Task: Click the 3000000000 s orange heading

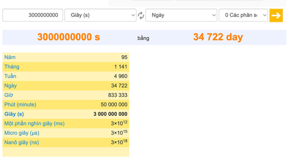Action: (x=69, y=37)
